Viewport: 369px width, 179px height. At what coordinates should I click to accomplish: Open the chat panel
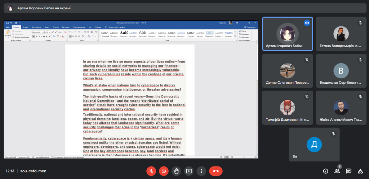(x=348, y=171)
